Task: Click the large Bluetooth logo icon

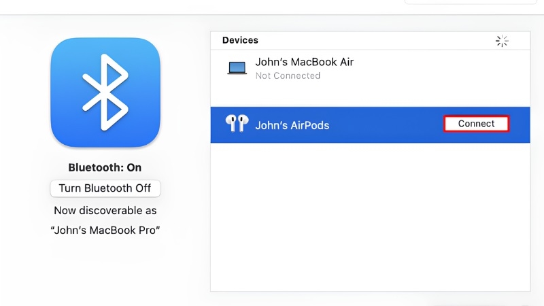Action: (x=105, y=92)
